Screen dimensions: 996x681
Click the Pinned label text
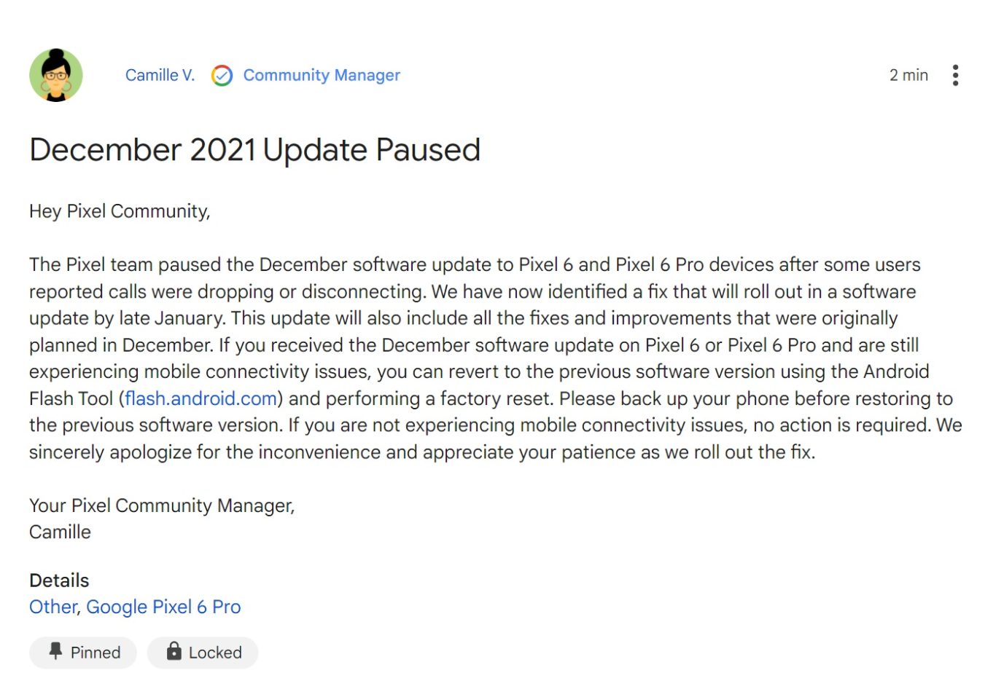tap(96, 653)
